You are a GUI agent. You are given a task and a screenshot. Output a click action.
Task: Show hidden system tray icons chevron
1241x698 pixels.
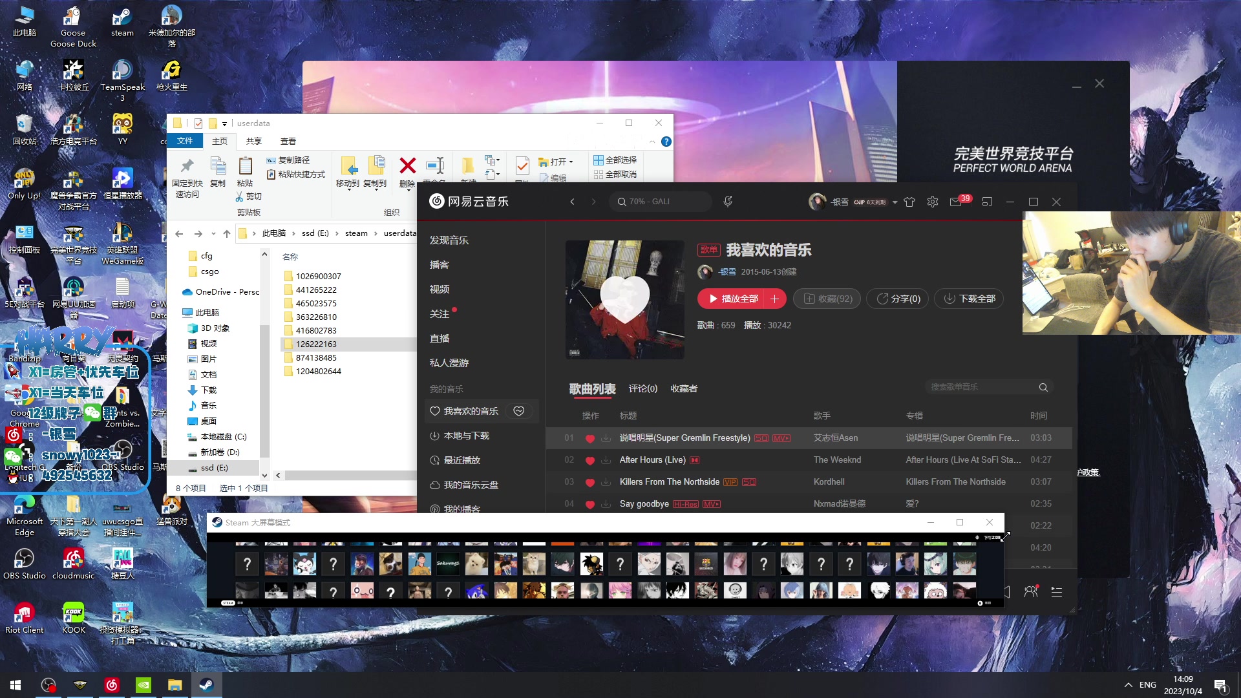pyautogui.click(x=1128, y=685)
